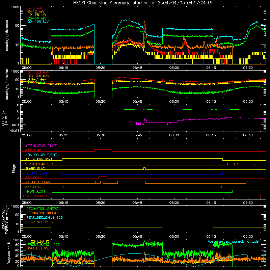Click the 06:00 tick under the top plot

(174, 68)
